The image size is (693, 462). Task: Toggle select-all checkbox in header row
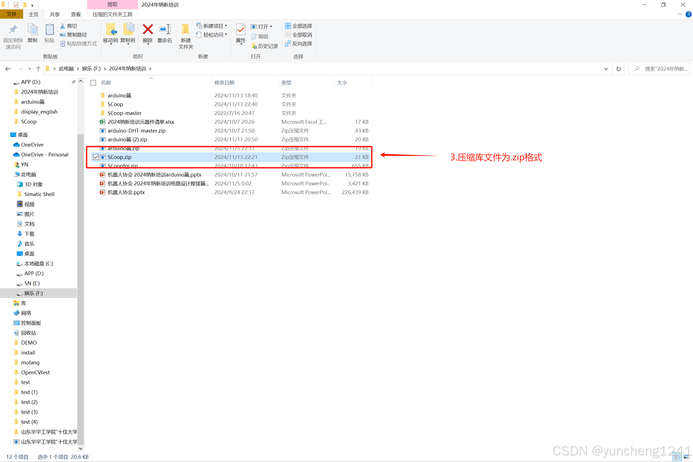[x=94, y=83]
